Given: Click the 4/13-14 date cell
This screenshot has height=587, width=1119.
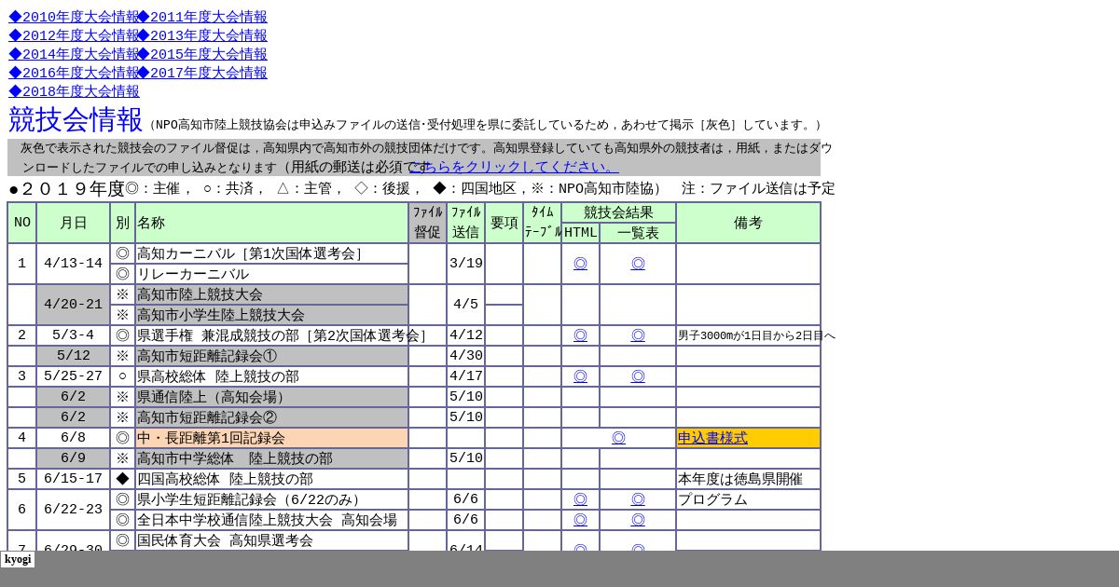Looking at the screenshot, I should click(x=73, y=264).
